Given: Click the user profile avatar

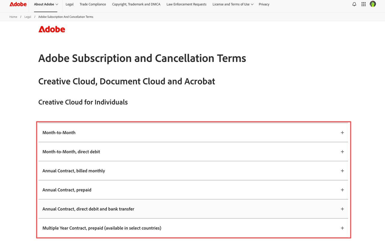Looking at the screenshot, I should pos(373,4).
